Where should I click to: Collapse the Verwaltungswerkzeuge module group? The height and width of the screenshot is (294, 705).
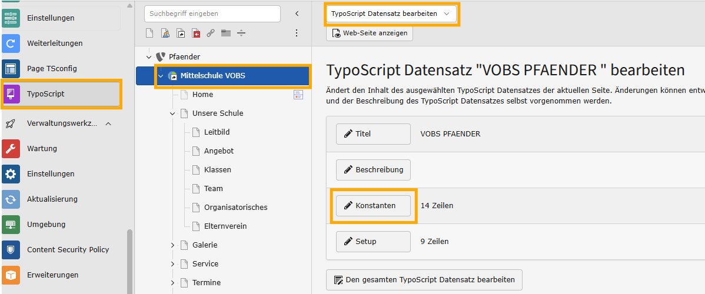[109, 123]
